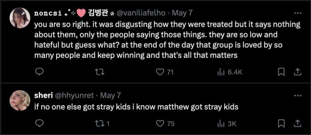Reply to sheri's tweet
Image resolution: width=311 pixels, height=135 pixels.
[39, 124]
